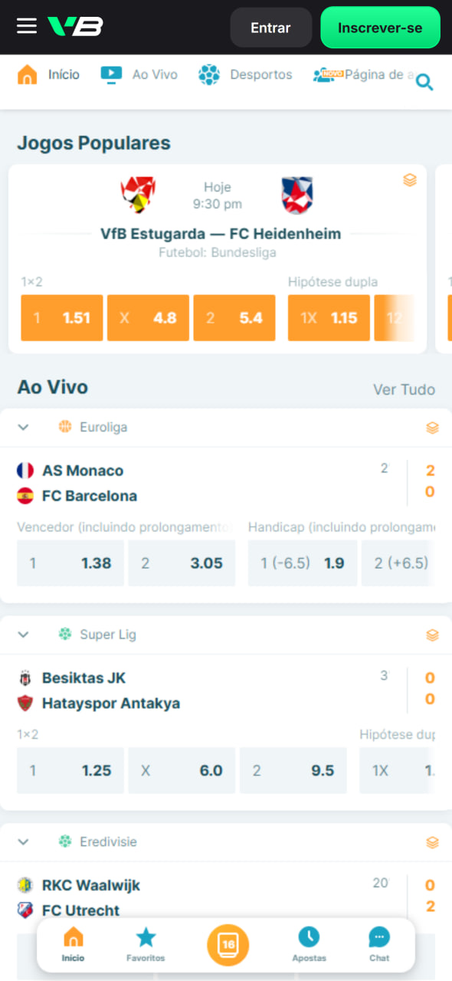Screen dimensions: 452x981
Task: Pick AS Monaco handicap 1 (-6.5) at 1.9
Action: click(x=303, y=563)
